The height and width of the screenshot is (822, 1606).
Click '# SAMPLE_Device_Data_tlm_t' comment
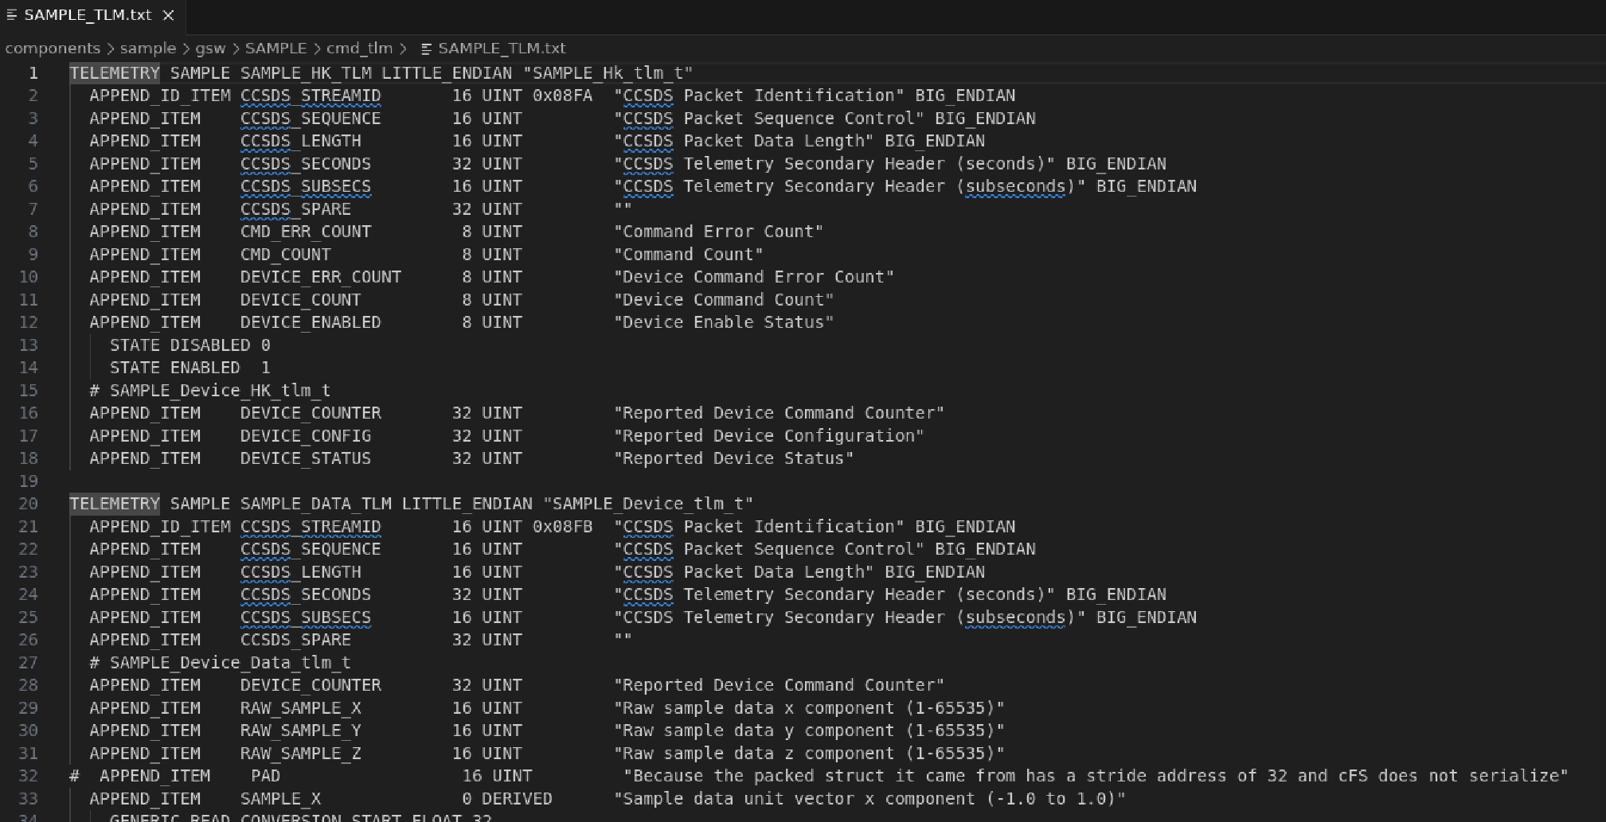coord(221,663)
